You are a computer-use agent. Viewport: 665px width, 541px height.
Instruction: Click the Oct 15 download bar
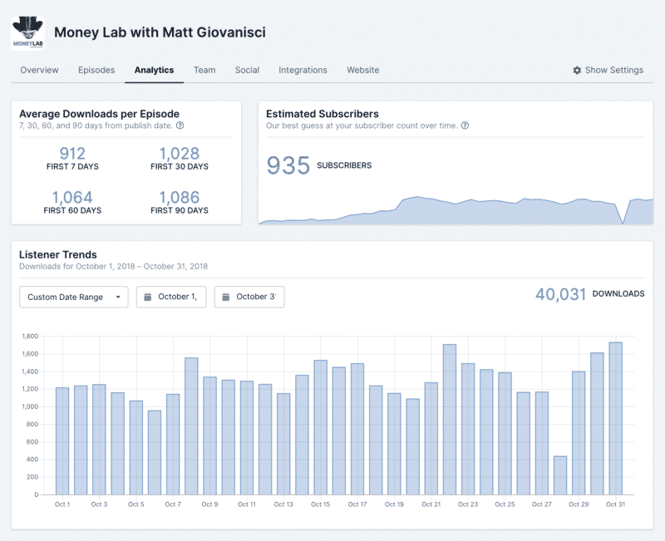point(320,427)
